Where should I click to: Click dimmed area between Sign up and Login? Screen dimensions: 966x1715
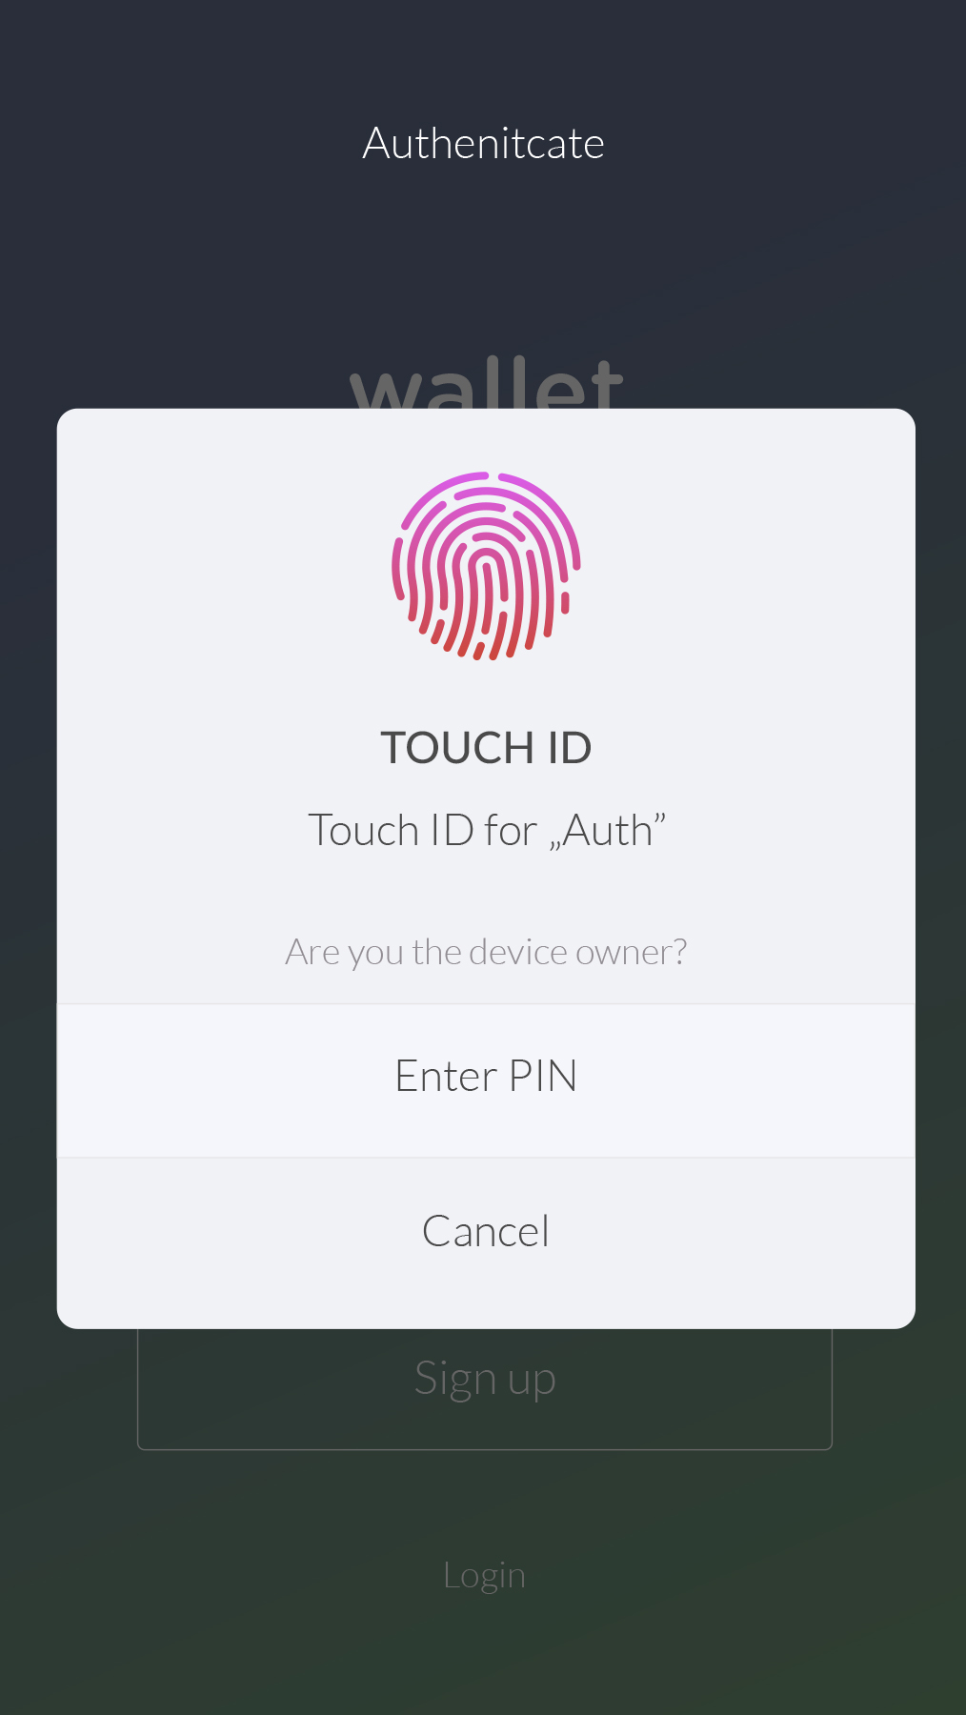(483, 1503)
